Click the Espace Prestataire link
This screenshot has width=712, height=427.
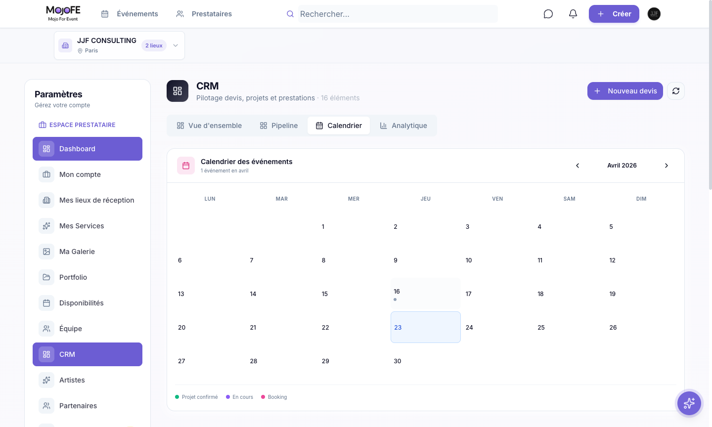coord(77,125)
